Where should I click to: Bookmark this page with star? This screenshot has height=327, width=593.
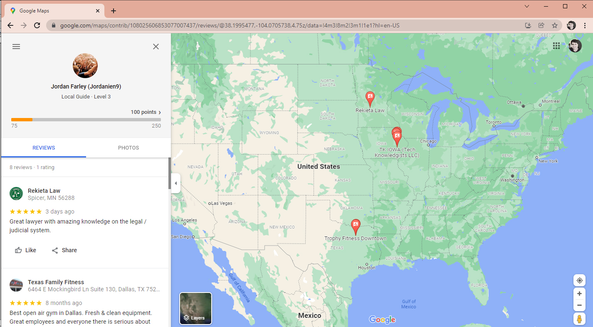click(555, 25)
